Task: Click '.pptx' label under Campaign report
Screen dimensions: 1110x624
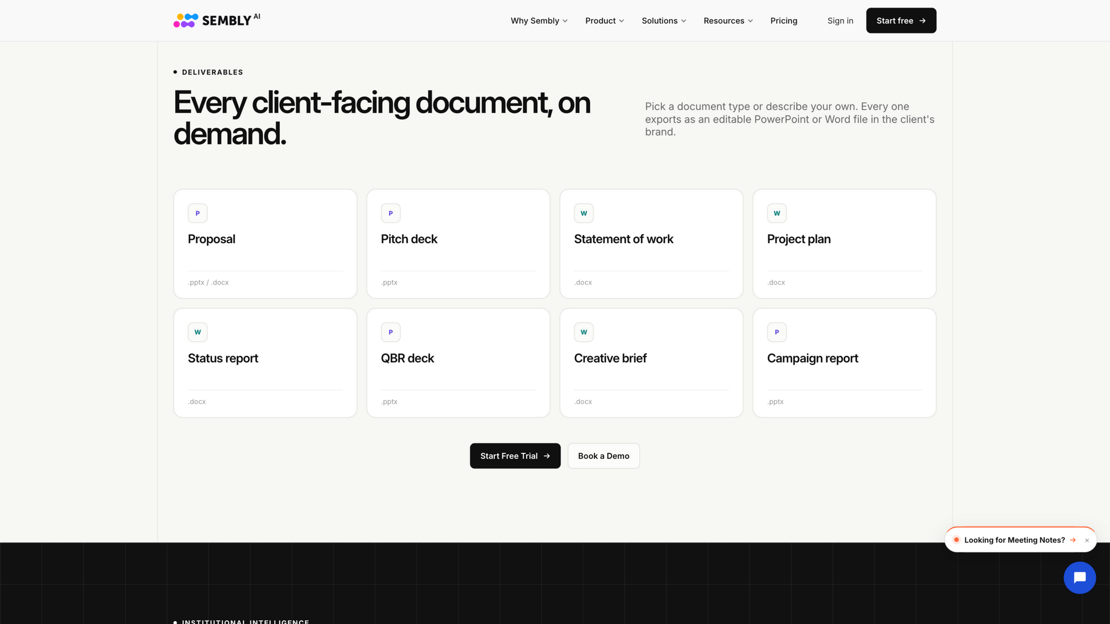Action: point(775,402)
